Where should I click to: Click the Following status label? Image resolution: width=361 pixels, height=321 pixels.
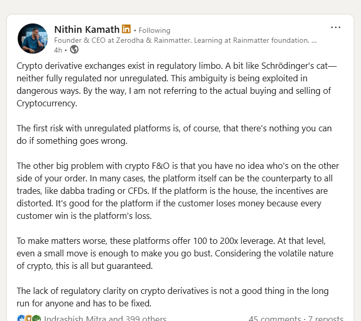pyautogui.click(x=154, y=30)
